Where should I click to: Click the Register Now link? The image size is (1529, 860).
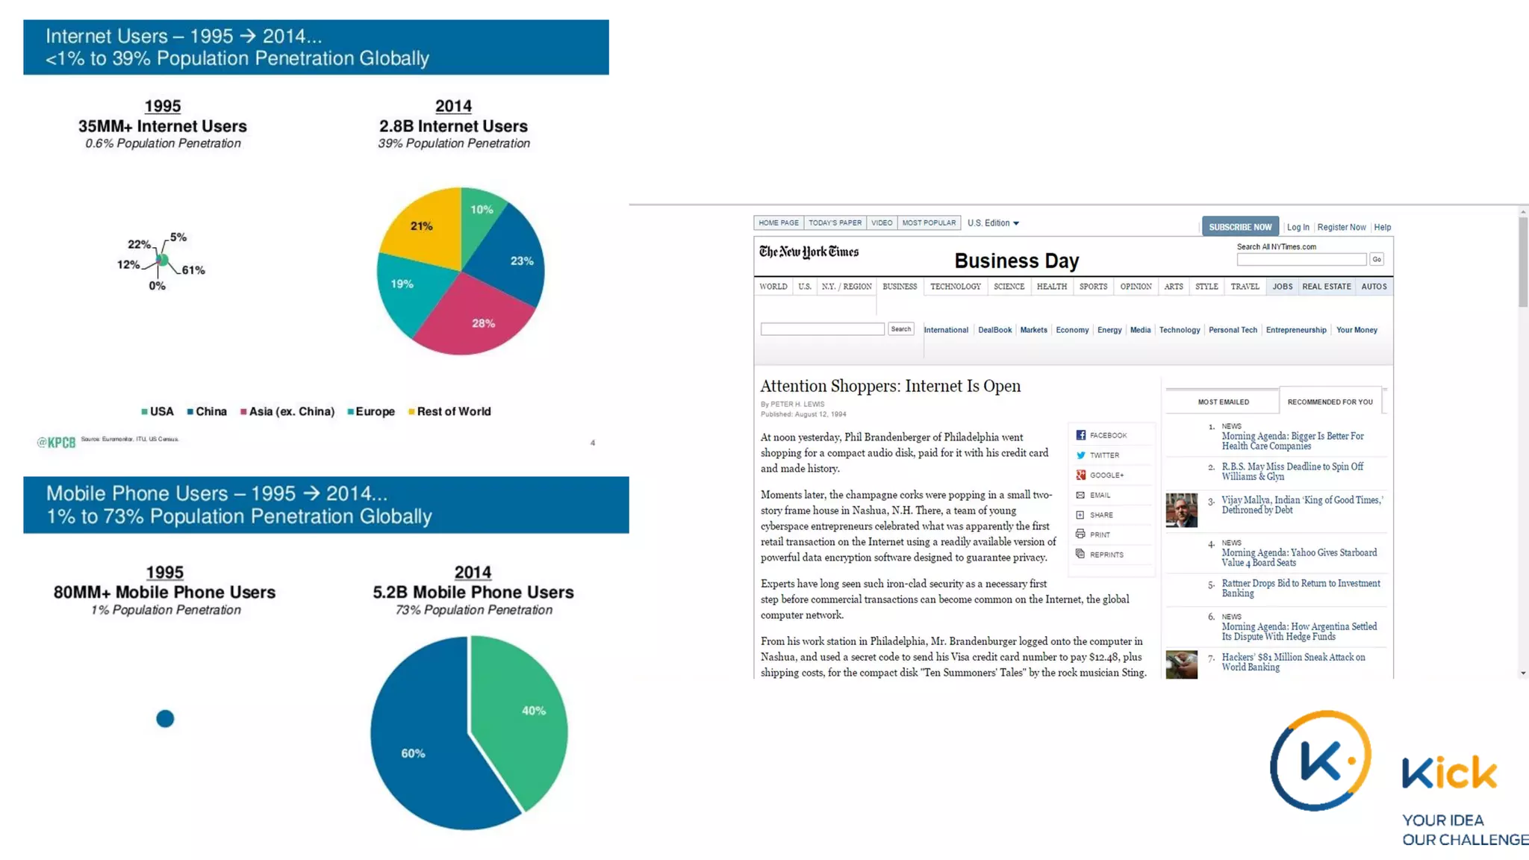click(1341, 228)
